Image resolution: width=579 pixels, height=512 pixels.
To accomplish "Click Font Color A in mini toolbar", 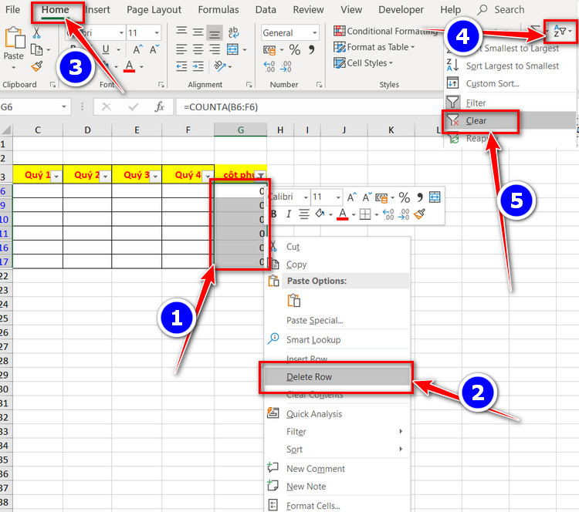I will 342,214.
